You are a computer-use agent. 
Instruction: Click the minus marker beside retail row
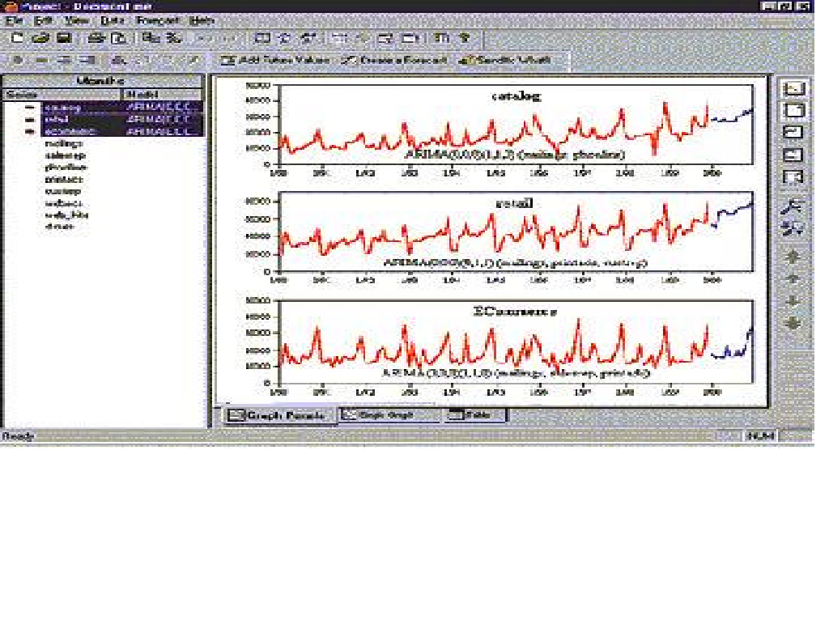(30, 120)
